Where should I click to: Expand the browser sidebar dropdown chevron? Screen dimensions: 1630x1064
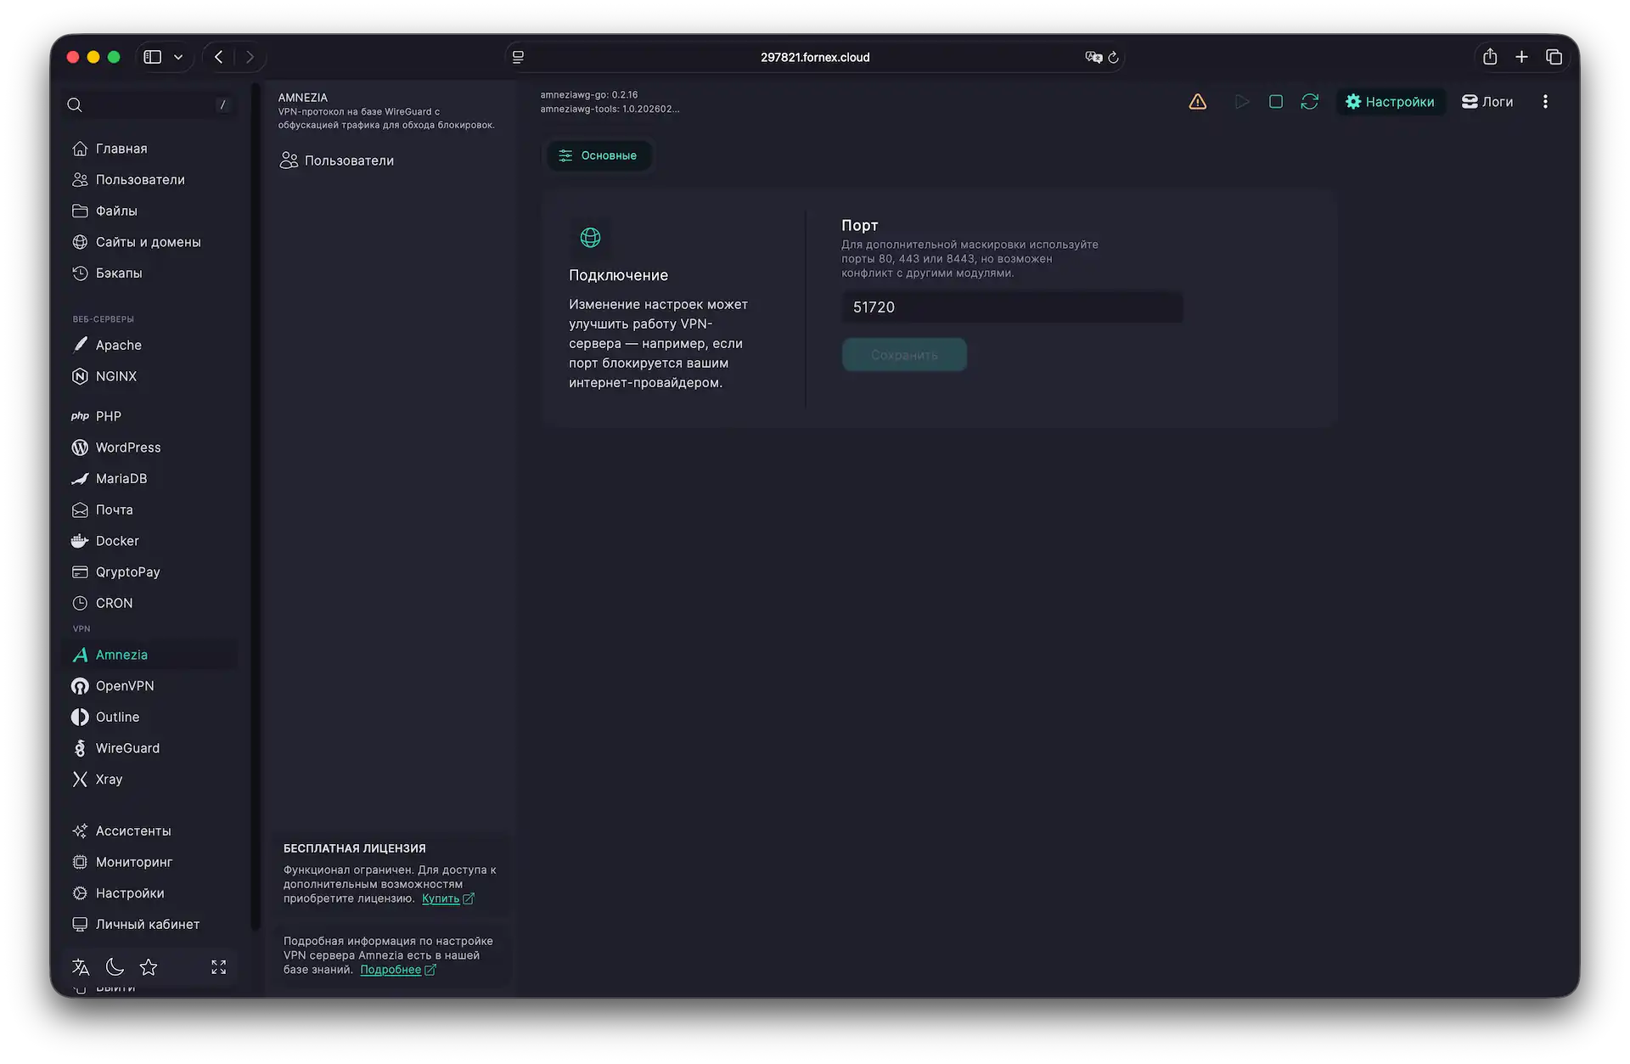pyautogui.click(x=178, y=57)
